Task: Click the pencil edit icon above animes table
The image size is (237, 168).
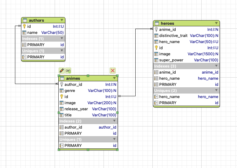Action: pyautogui.click(x=62, y=71)
